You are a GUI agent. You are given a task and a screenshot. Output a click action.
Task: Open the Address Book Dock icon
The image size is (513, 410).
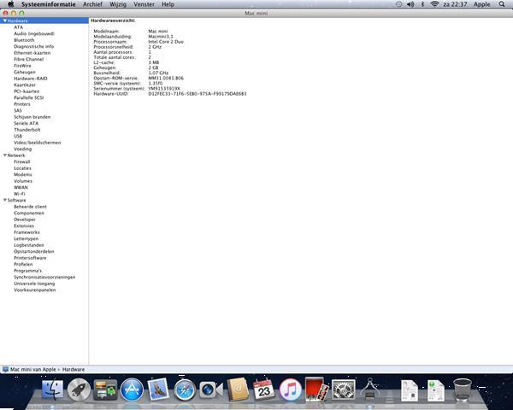tap(238, 389)
